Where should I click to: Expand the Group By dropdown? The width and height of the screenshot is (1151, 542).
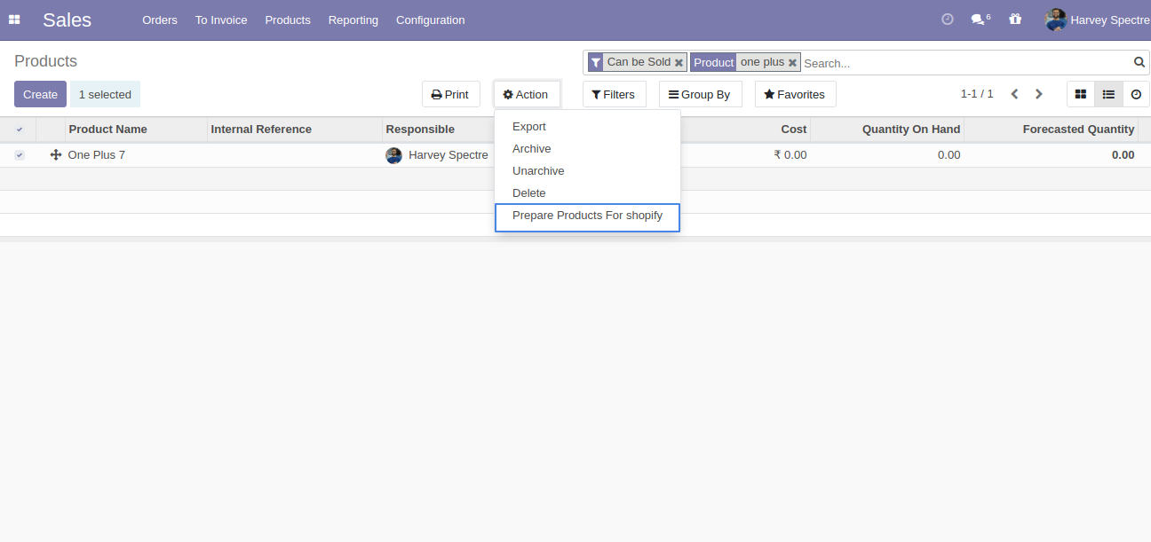point(700,94)
